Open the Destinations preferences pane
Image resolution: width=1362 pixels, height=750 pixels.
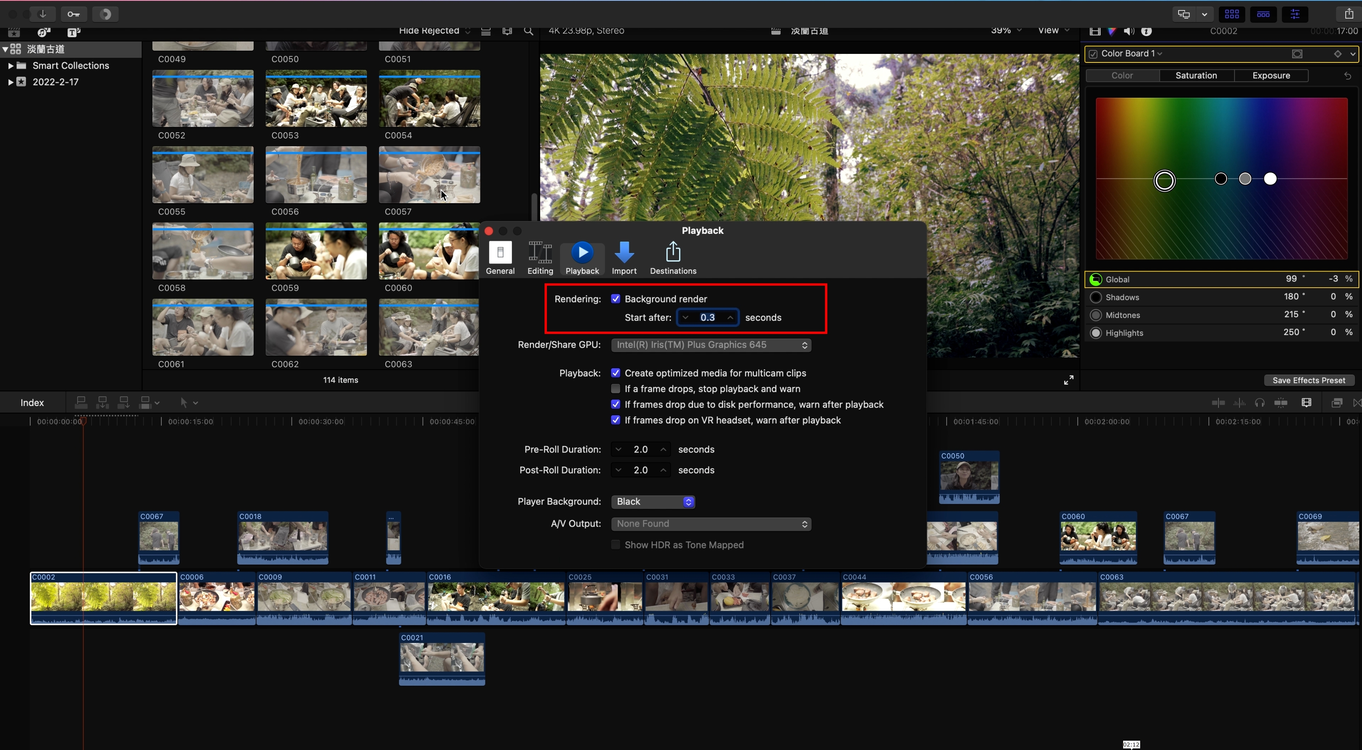click(x=672, y=258)
